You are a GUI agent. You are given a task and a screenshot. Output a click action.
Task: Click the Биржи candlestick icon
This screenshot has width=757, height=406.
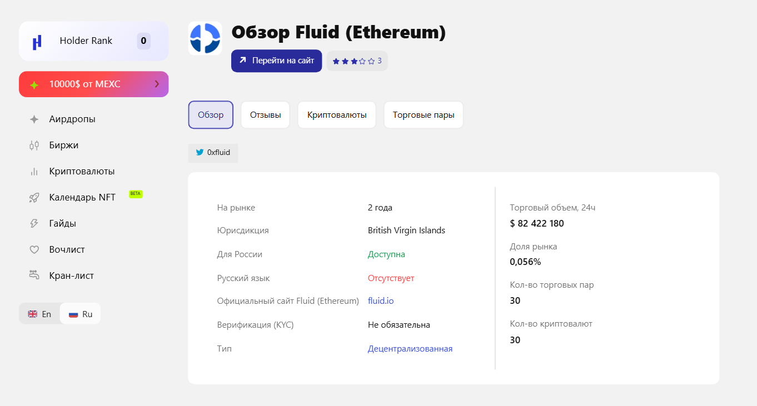[x=34, y=146]
